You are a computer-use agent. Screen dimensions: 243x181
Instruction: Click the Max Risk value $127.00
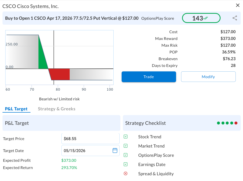coord(228,45)
